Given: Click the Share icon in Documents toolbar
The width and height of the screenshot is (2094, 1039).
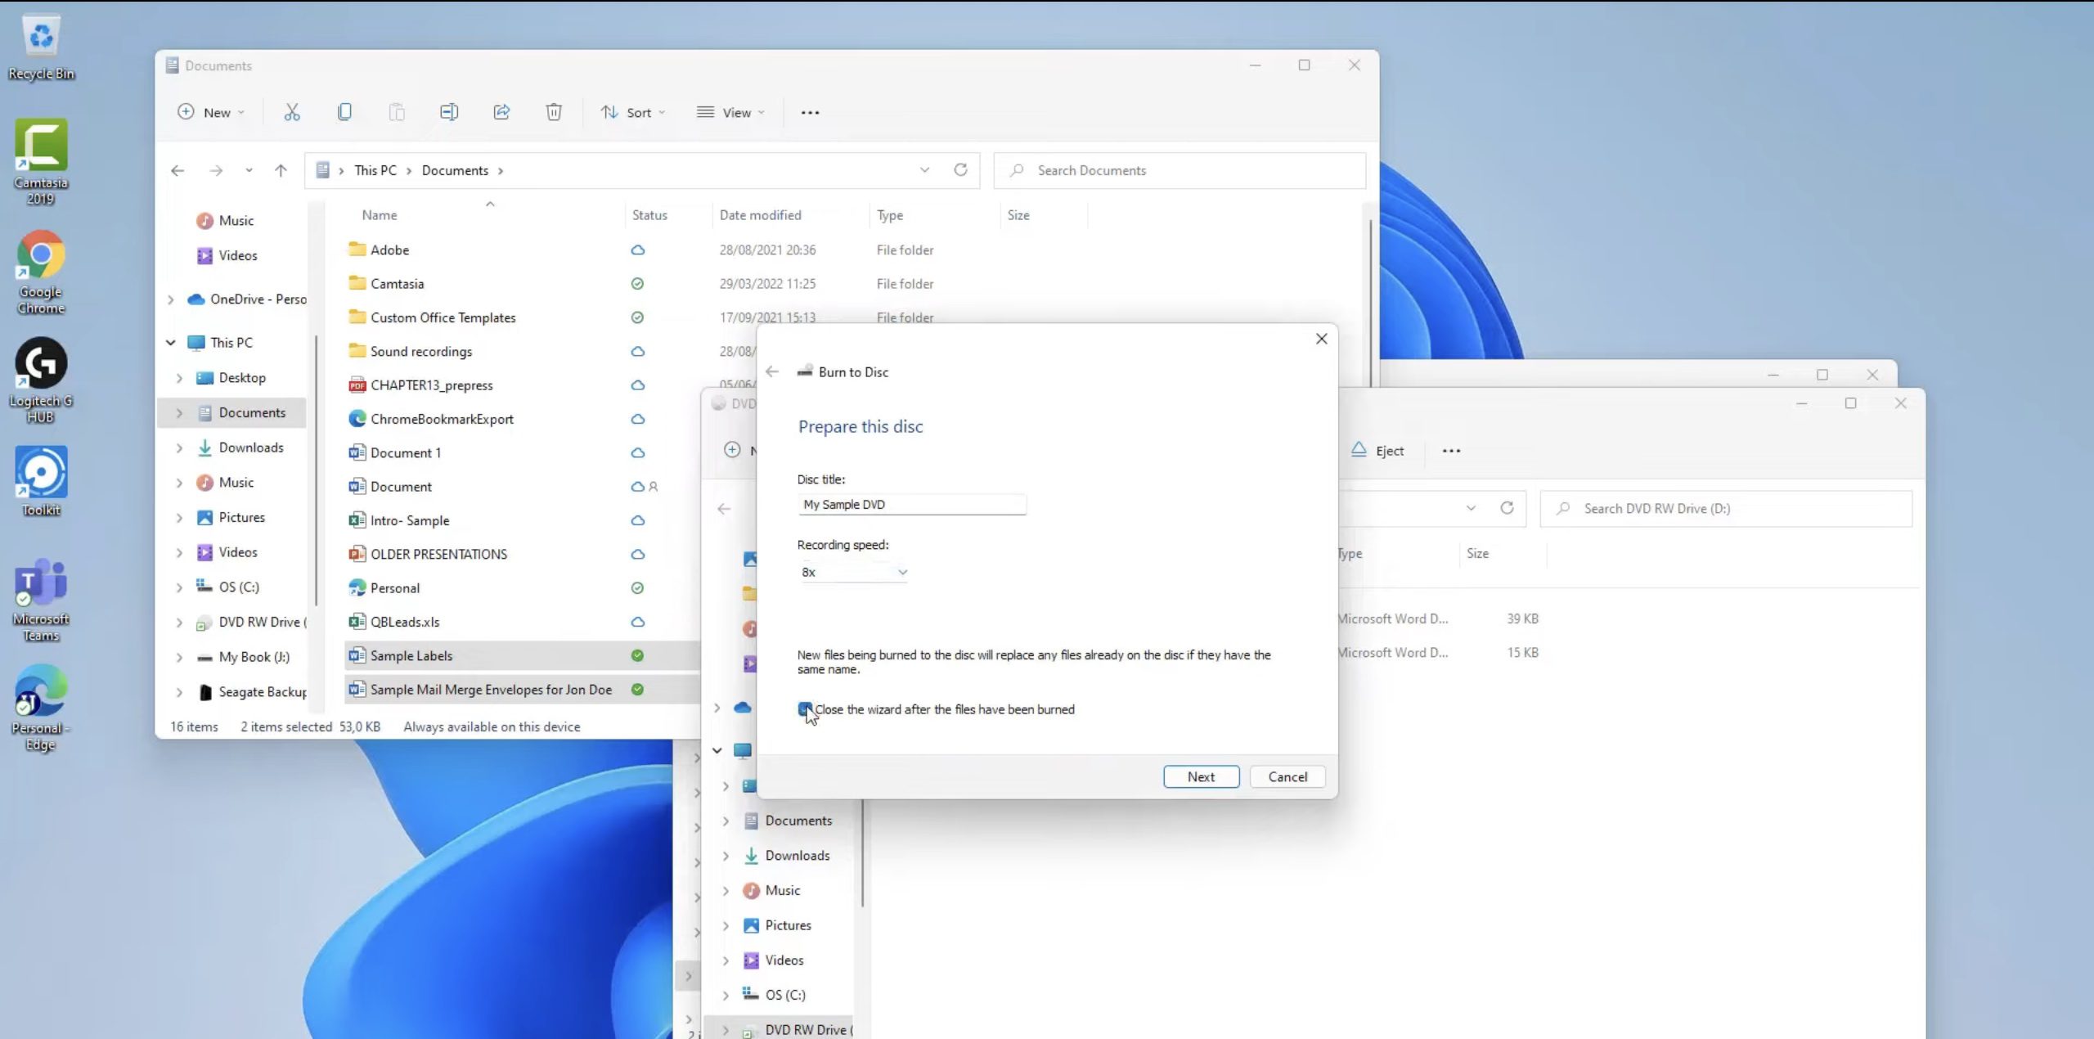Looking at the screenshot, I should pos(501,112).
